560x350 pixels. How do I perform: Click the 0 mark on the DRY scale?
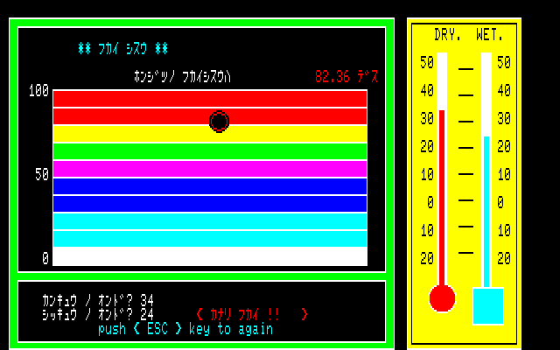(x=430, y=202)
